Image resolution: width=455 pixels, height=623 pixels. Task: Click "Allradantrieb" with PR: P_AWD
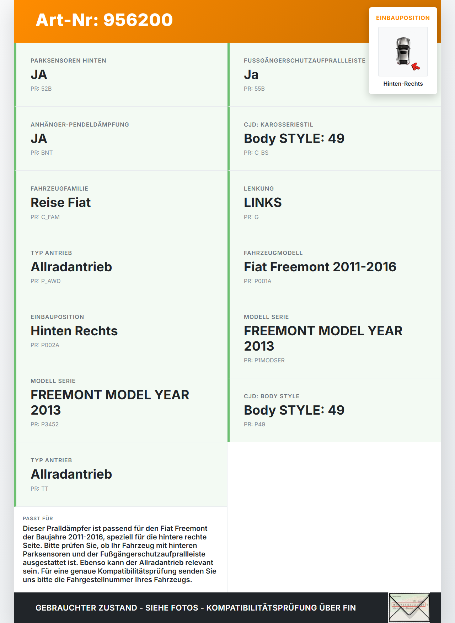(x=71, y=267)
